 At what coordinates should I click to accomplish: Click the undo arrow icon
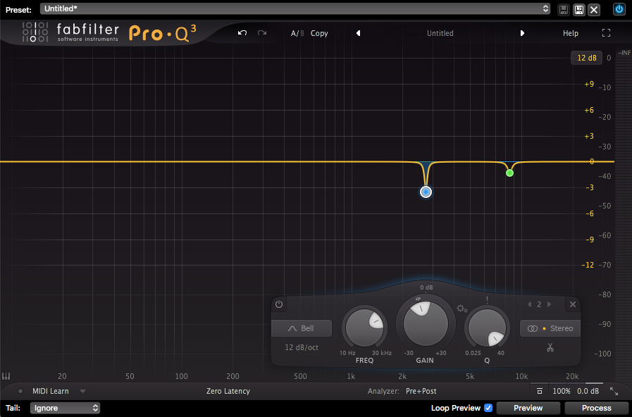pos(242,33)
